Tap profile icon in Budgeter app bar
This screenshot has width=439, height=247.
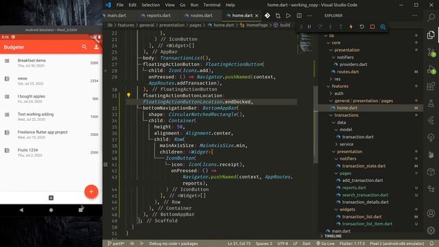coord(96,47)
